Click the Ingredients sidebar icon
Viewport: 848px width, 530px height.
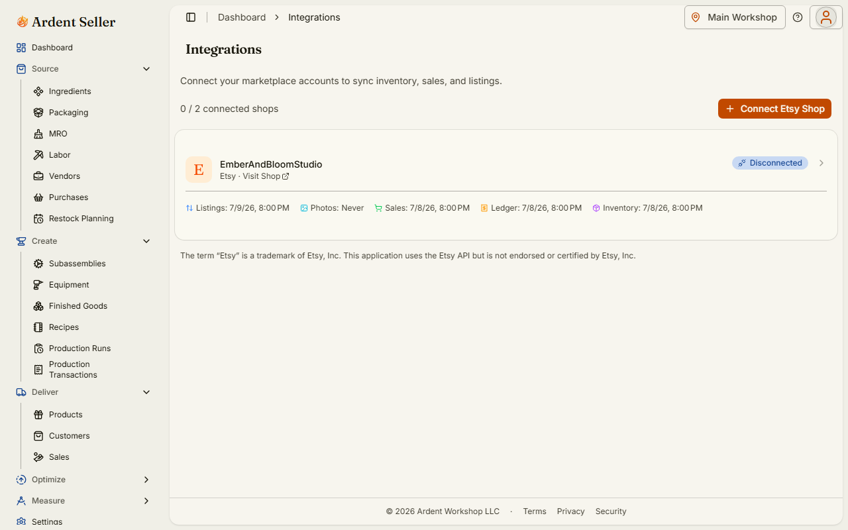[38, 91]
